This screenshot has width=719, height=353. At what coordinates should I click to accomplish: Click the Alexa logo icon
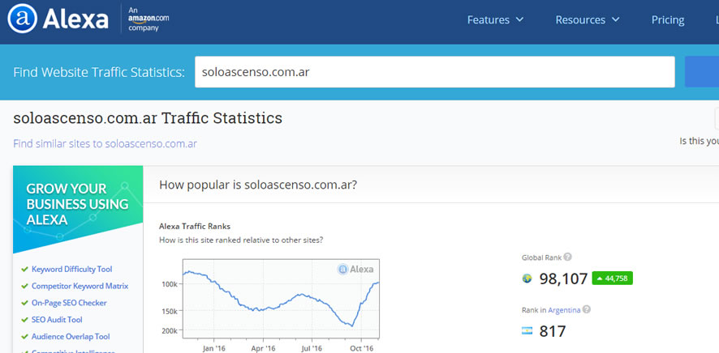coord(22,19)
